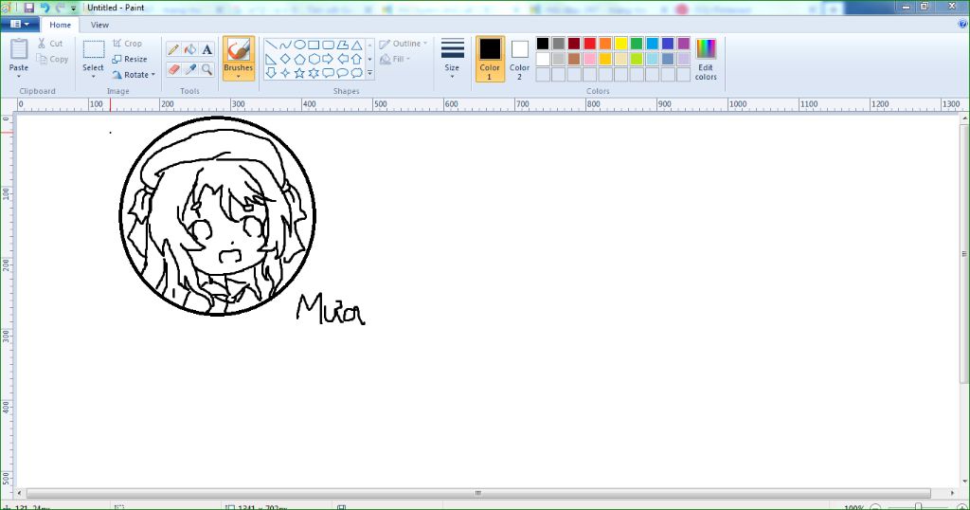970x510 pixels.
Task: Open the Rotate dropdown
Action: coord(135,74)
